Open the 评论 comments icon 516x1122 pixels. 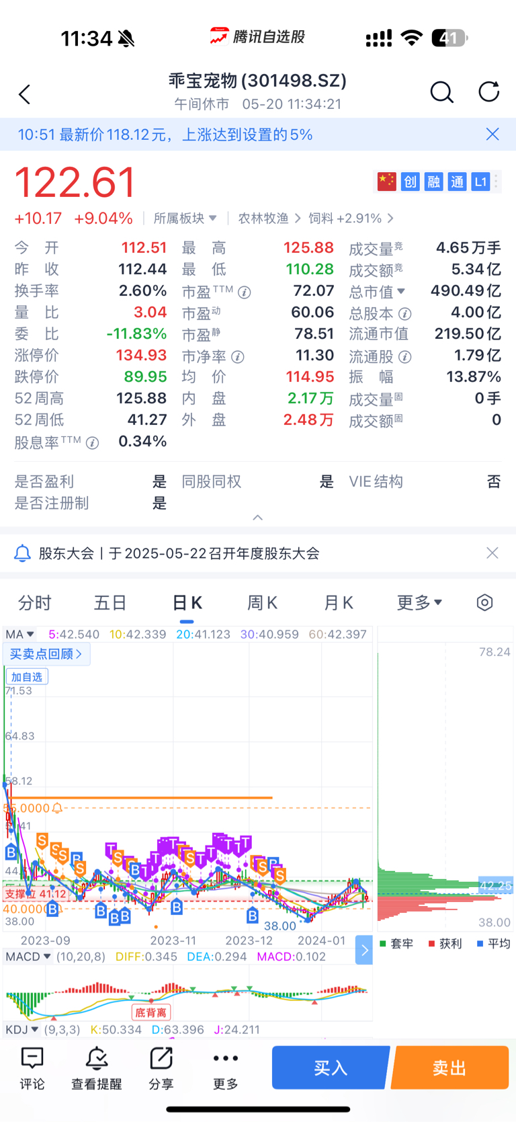click(32, 1068)
